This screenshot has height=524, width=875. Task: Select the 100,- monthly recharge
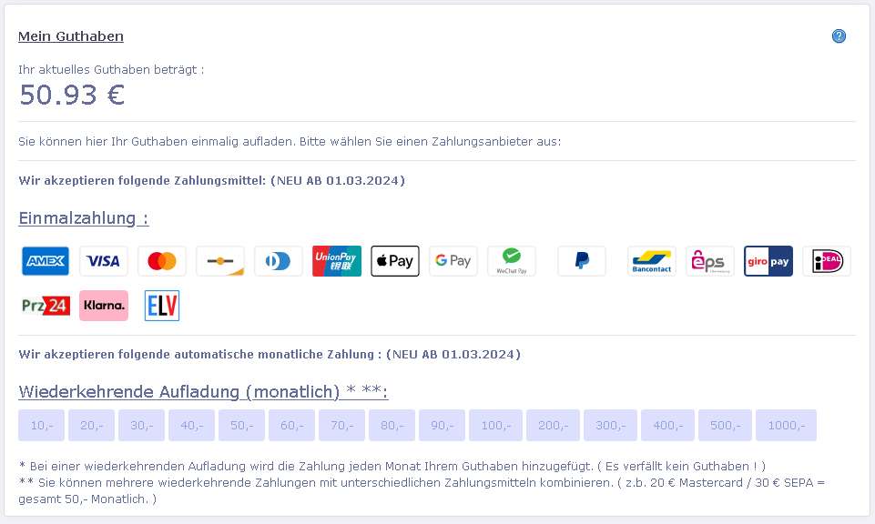pyautogui.click(x=495, y=426)
